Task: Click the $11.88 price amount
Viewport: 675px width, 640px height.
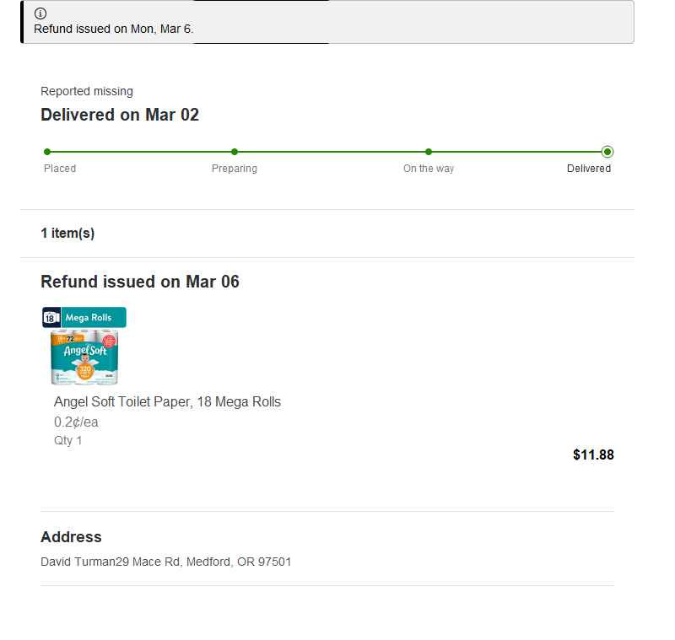Action: pyautogui.click(x=593, y=454)
